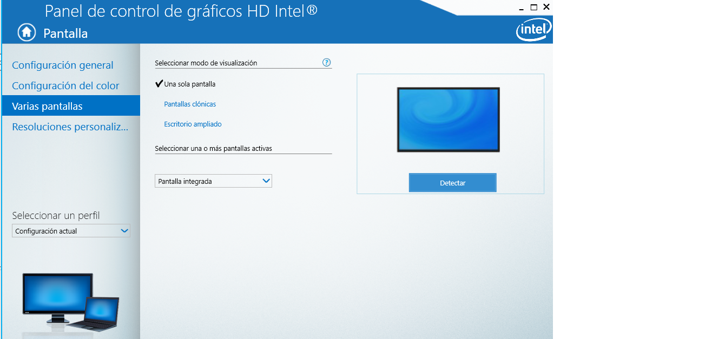Click the Intel logo

pyautogui.click(x=533, y=30)
